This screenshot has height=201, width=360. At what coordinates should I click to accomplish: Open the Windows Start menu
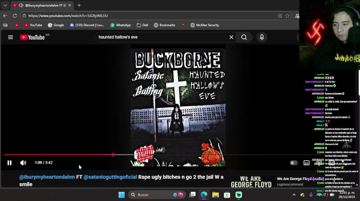click(x=121, y=195)
